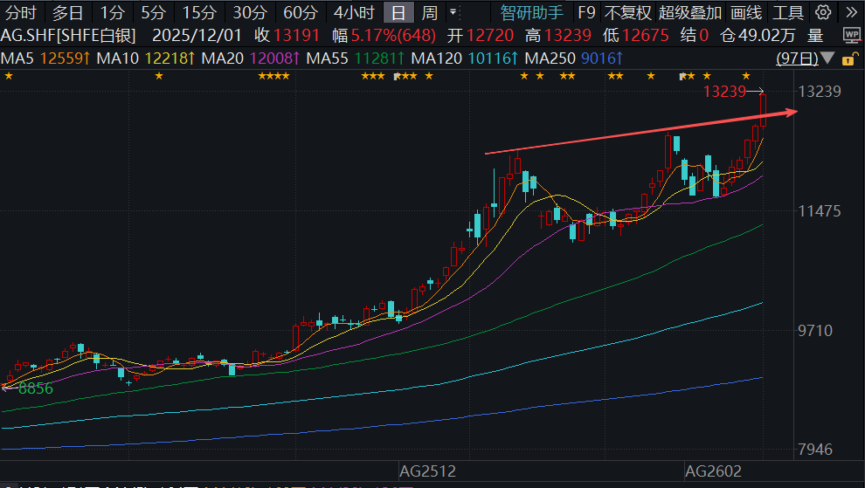This screenshot has height=488, width=865.
Task: Select the 周 weekly period tab
Action: (x=430, y=12)
